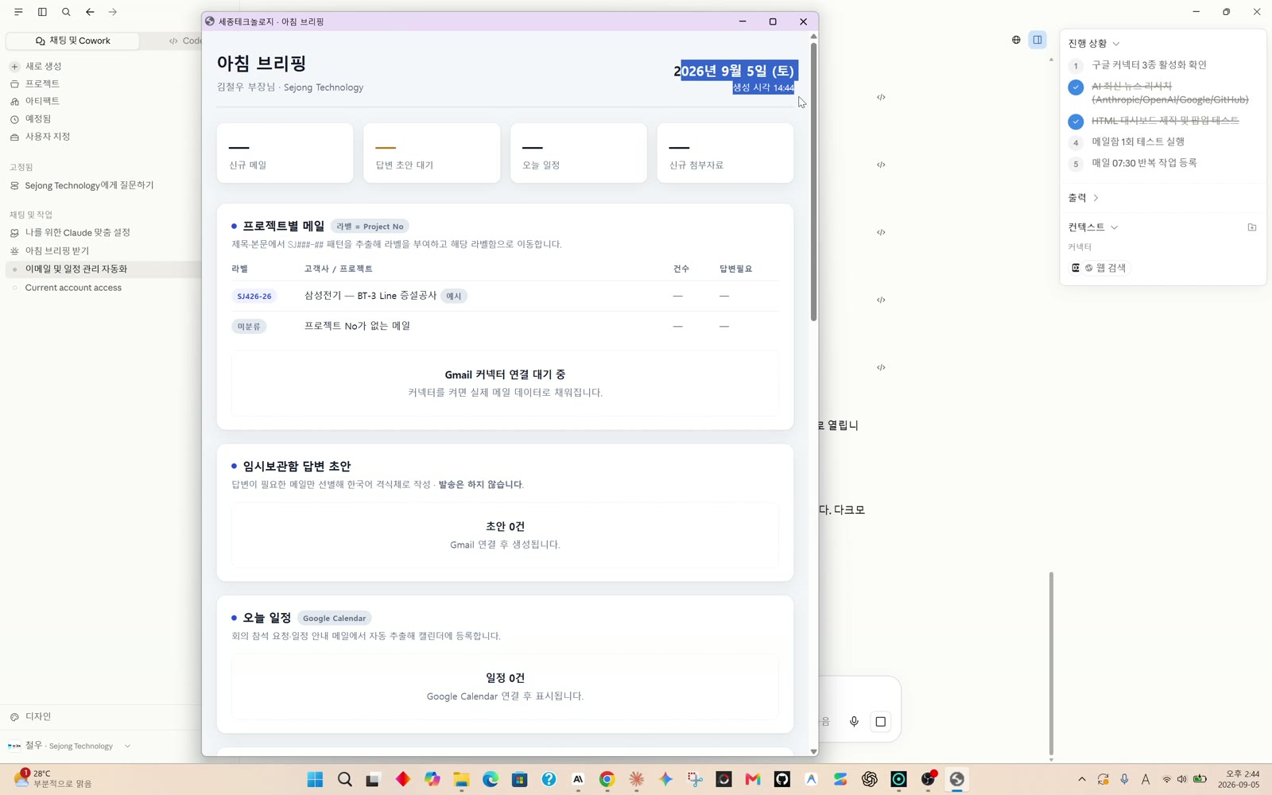Click the briefing window vertical scrollbar thumb

click(x=813, y=181)
